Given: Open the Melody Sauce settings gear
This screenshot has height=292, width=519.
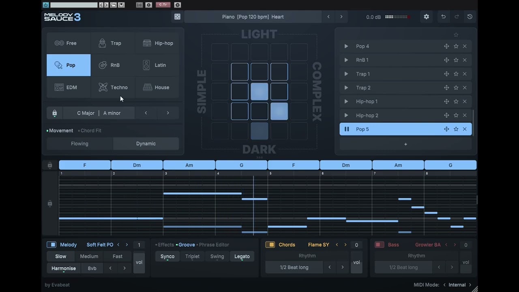Looking at the screenshot, I should tap(426, 17).
